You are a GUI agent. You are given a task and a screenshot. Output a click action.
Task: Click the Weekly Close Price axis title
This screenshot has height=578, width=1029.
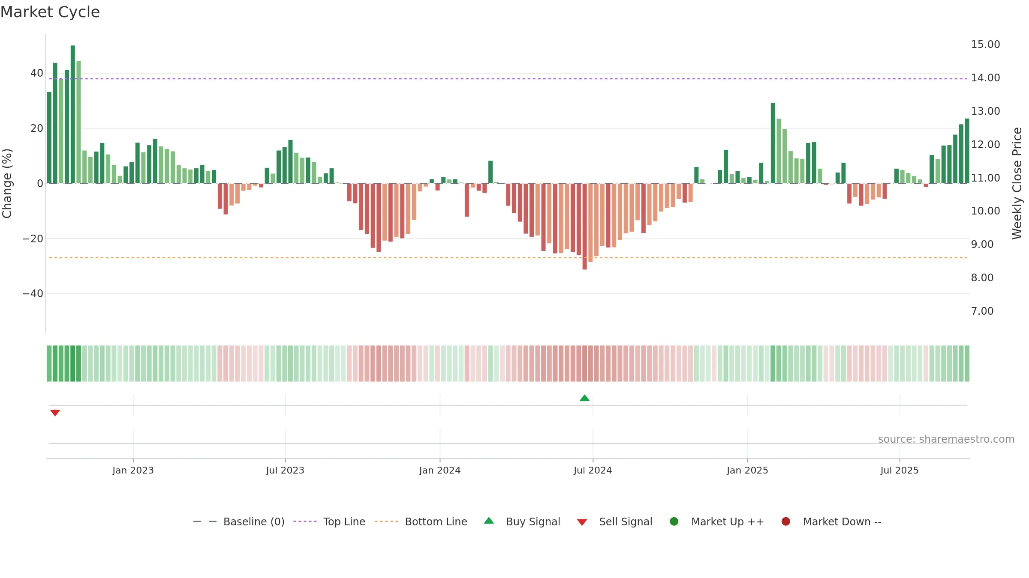click(1017, 183)
